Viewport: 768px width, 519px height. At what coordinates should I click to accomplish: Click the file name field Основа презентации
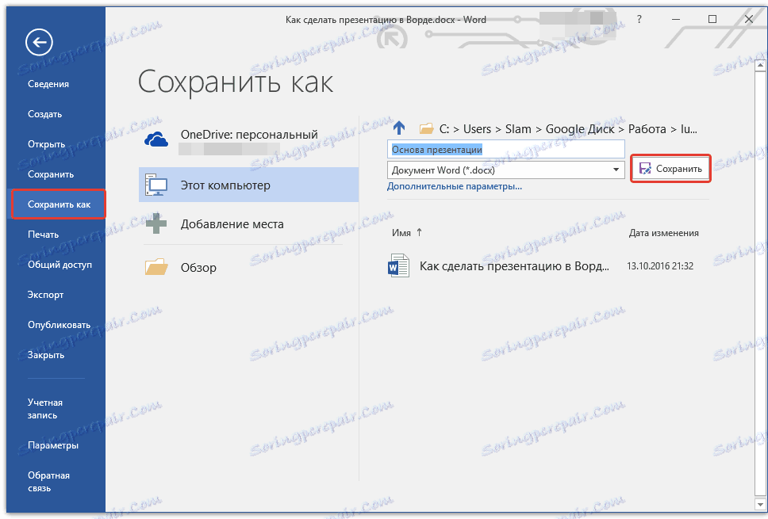pos(506,150)
